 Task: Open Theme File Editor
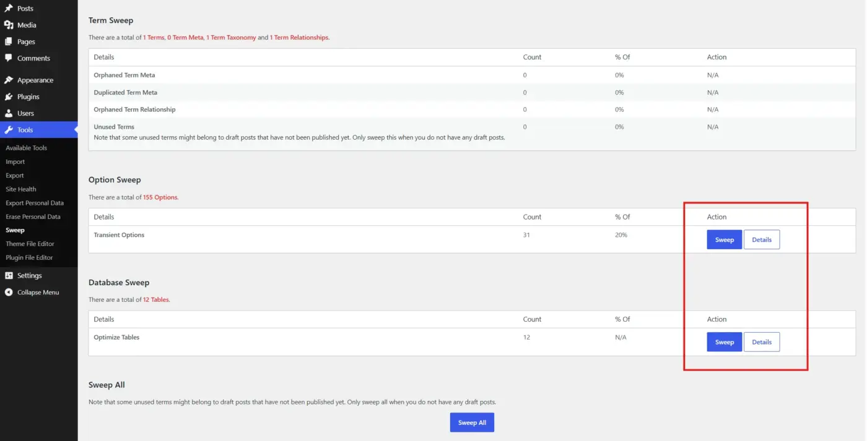tap(30, 244)
